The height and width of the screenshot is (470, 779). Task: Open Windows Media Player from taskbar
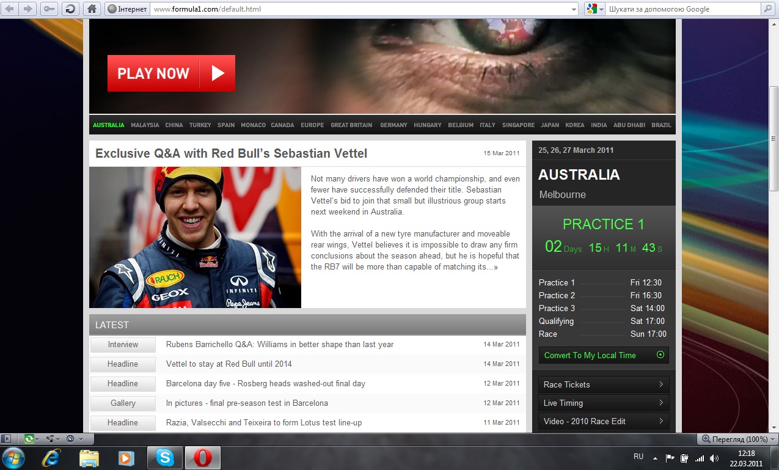(x=126, y=458)
